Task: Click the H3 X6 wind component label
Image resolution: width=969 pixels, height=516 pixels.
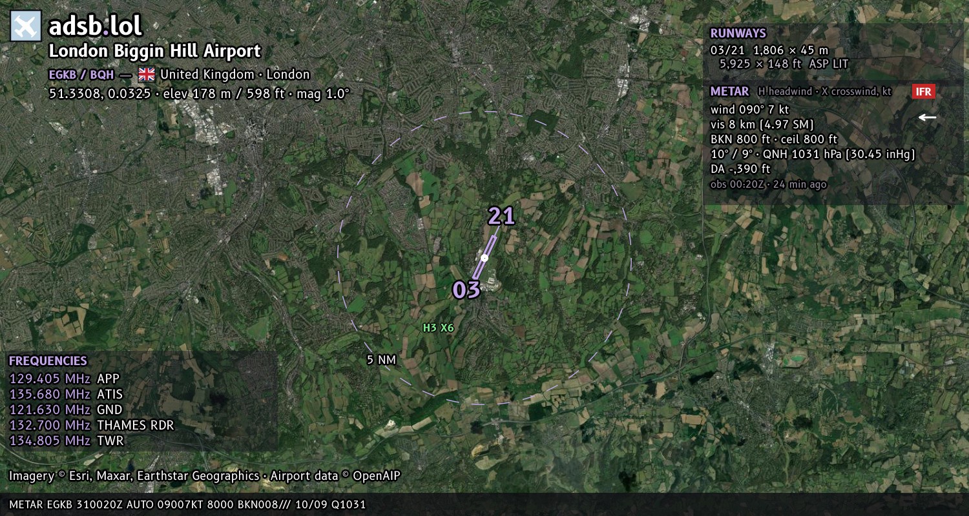Action: pos(438,328)
